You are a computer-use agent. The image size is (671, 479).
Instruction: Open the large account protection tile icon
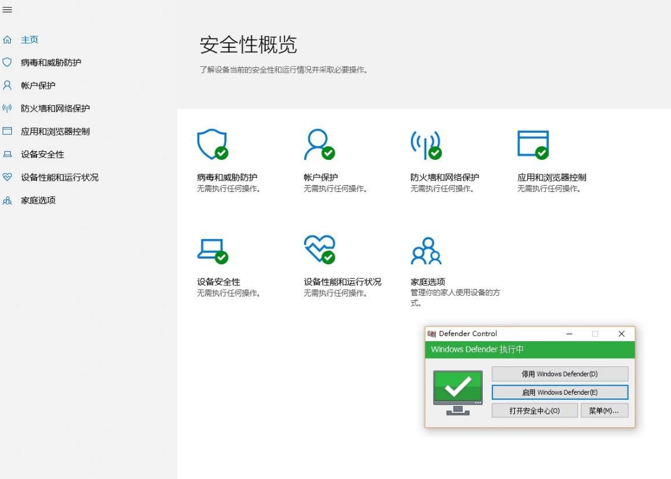[319, 144]
